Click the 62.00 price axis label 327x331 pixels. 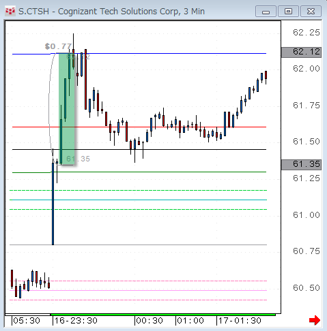307,69
